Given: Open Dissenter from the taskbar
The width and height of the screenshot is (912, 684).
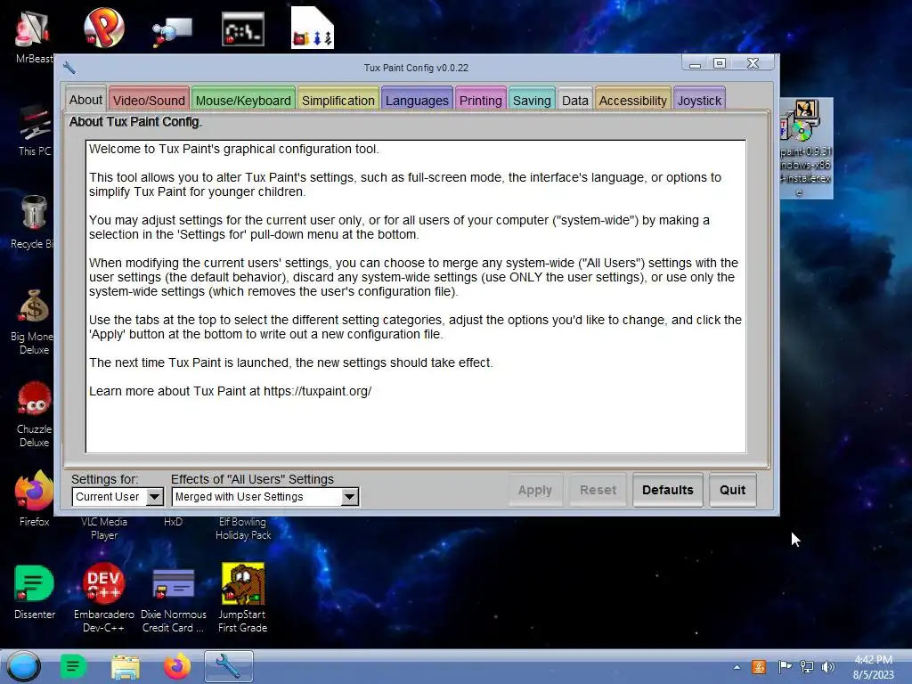Looking at the screenshot, I should (x=73, y=666).
